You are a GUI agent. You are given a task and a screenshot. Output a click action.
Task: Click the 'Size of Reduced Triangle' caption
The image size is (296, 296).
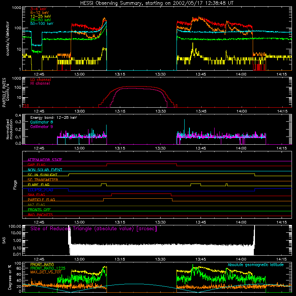click(x=94, y=229)
